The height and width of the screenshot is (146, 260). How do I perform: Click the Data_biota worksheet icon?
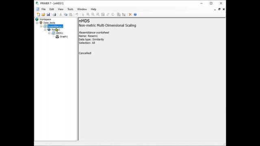point(41,23)
